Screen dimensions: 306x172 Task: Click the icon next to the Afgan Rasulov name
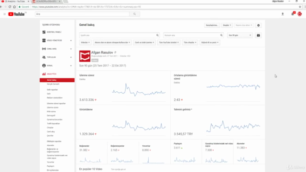pyautogui.click(x=115, y=52)
